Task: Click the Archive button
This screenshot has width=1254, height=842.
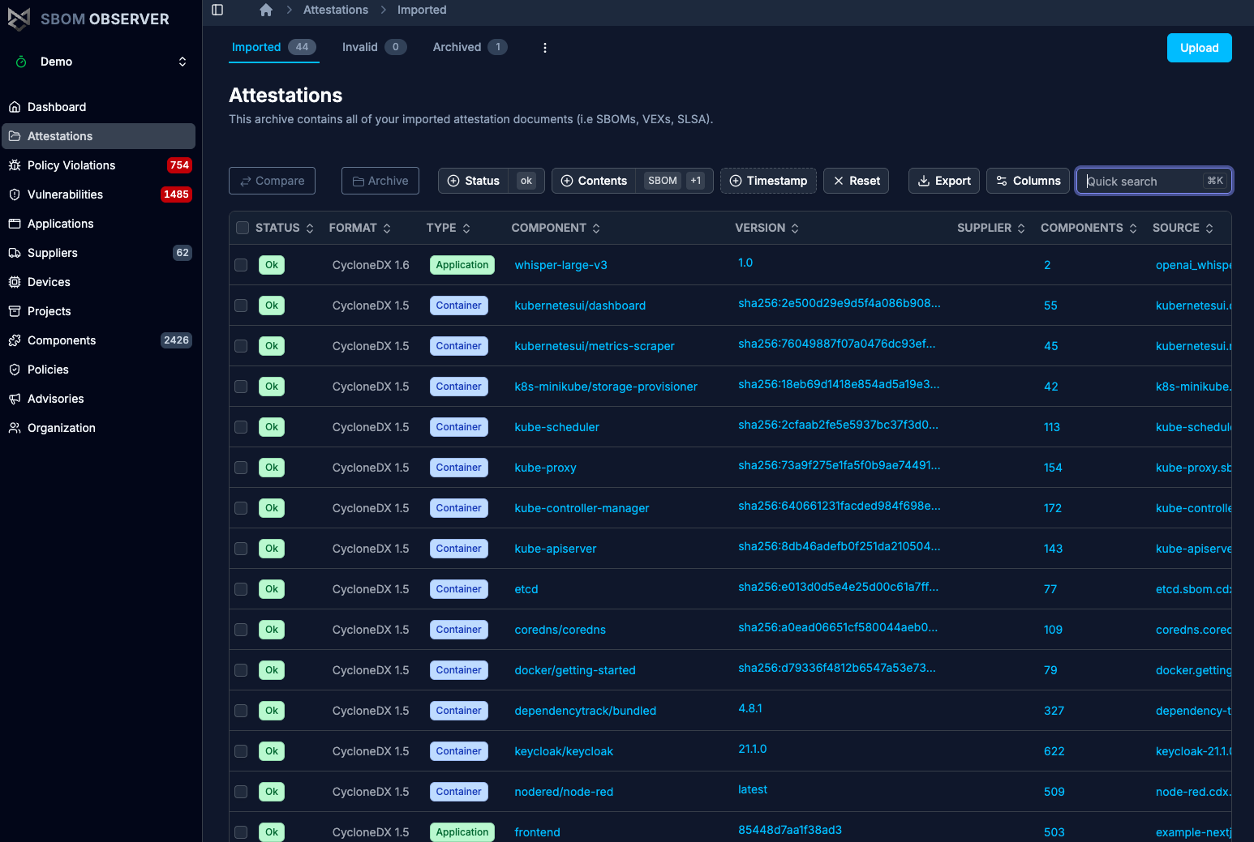Action: (x=380, y=181)
